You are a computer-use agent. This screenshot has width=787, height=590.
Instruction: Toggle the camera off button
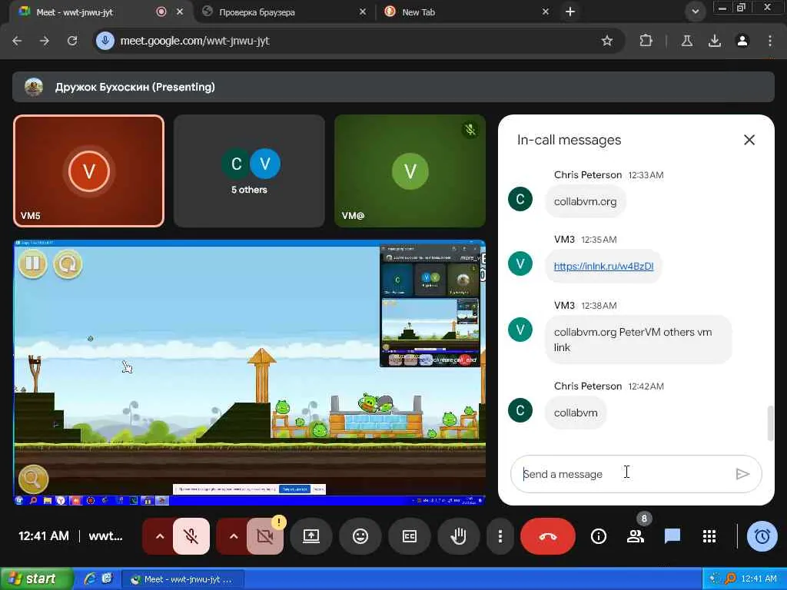[x=265, y=536]
